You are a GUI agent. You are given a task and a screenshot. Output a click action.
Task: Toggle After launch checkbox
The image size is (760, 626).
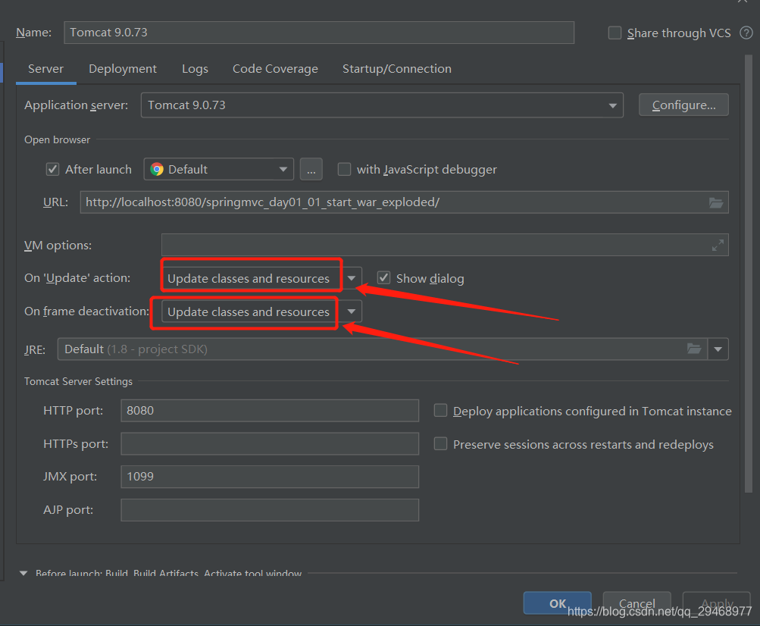click(52, 169)
